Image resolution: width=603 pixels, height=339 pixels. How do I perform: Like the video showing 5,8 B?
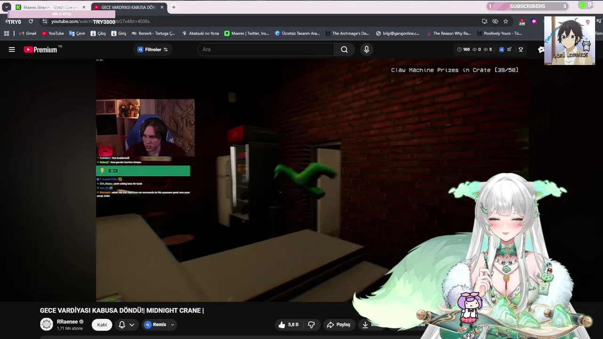tap(288, 324)
